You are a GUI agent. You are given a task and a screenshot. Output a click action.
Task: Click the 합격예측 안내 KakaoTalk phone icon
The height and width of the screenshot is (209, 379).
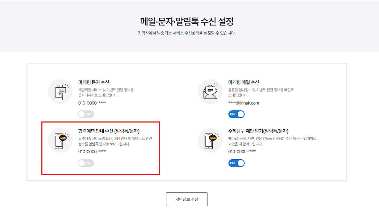tap(60, 140)
